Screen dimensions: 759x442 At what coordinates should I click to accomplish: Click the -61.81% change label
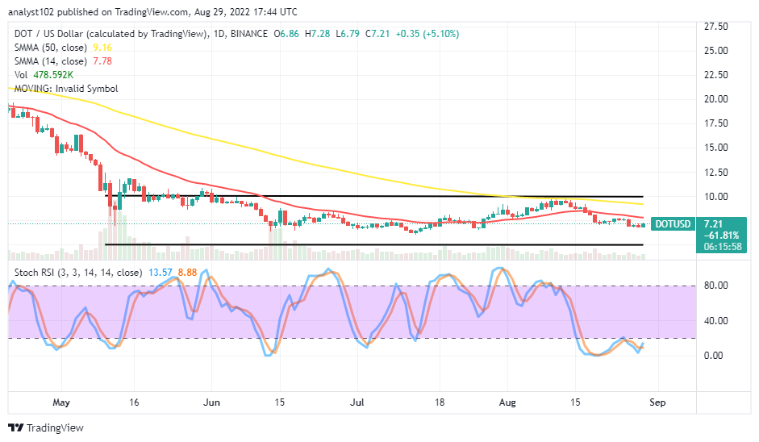tap(721, 236)
